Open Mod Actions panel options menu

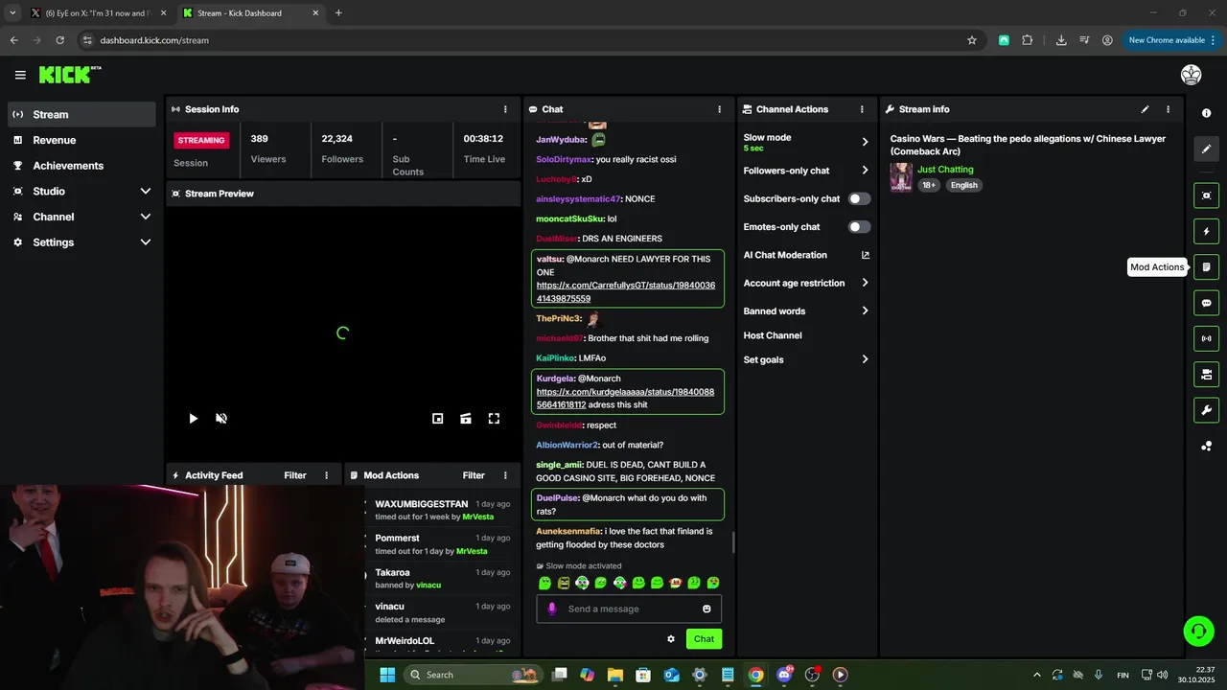pyautogui.click(x=505, y=475)
